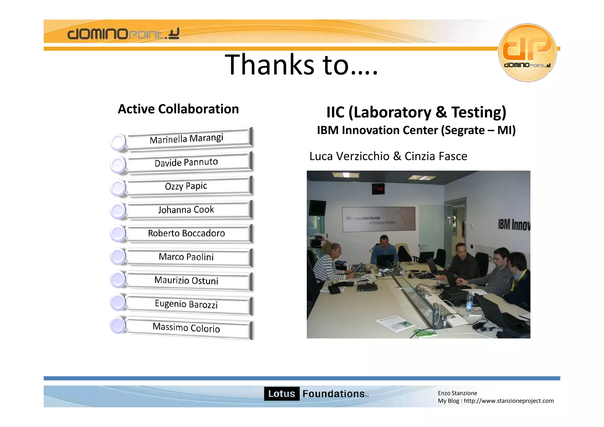
Task: Click the IBM Innovation Center (Segrate – MI) subtitle
Action: point(416,130)
